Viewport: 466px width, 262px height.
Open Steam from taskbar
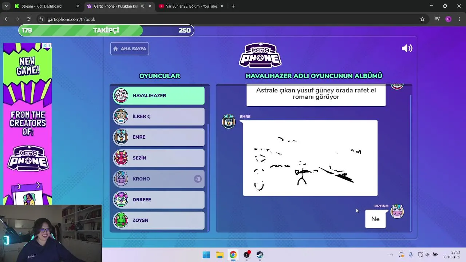click(260, 255)
